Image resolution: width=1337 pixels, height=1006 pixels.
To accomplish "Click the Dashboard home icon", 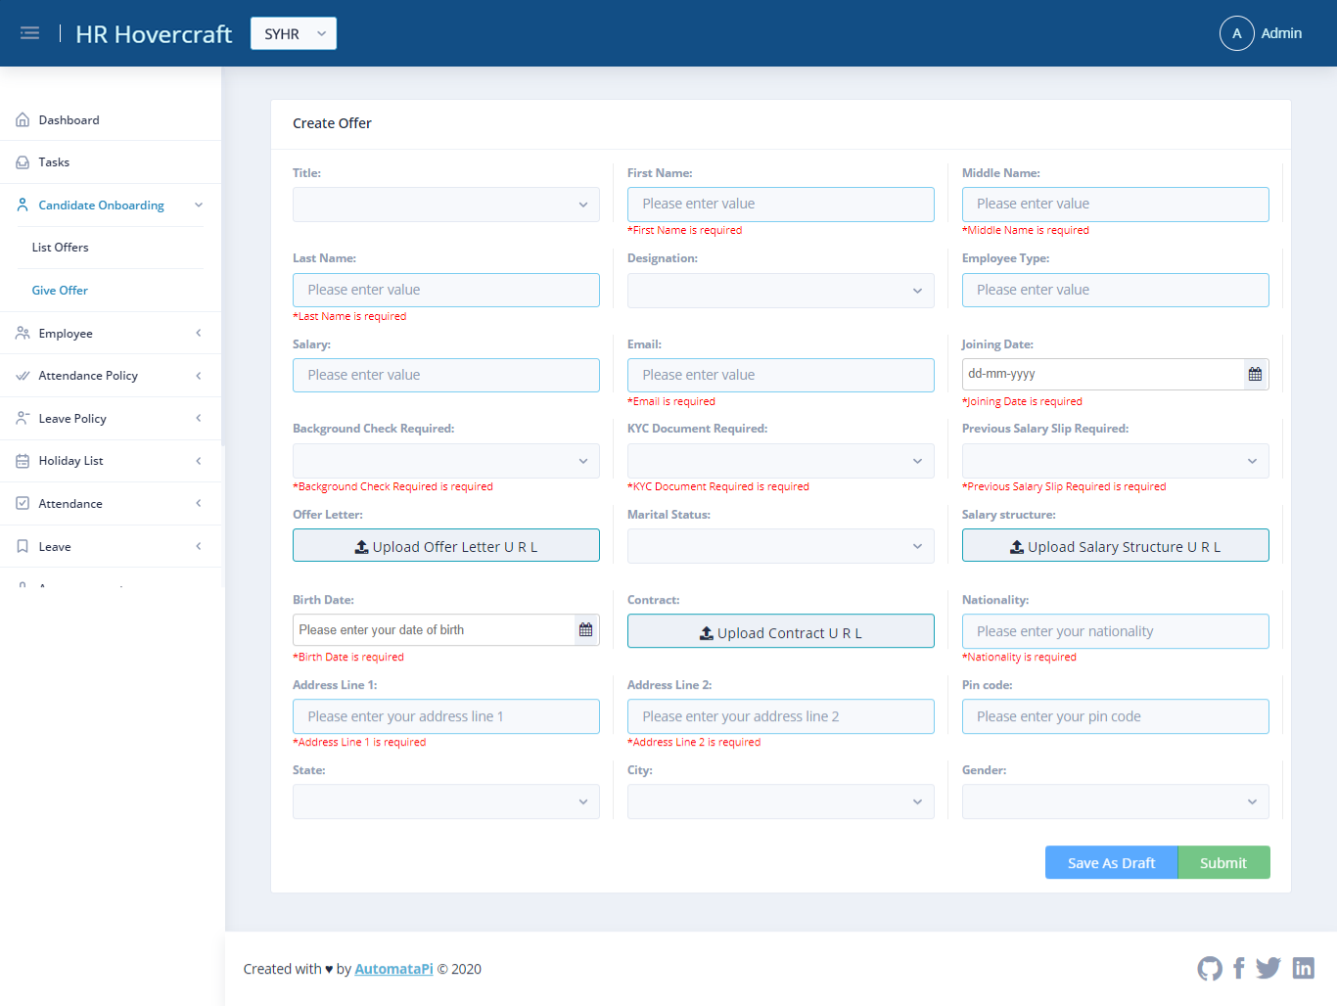I will [23, 120].
